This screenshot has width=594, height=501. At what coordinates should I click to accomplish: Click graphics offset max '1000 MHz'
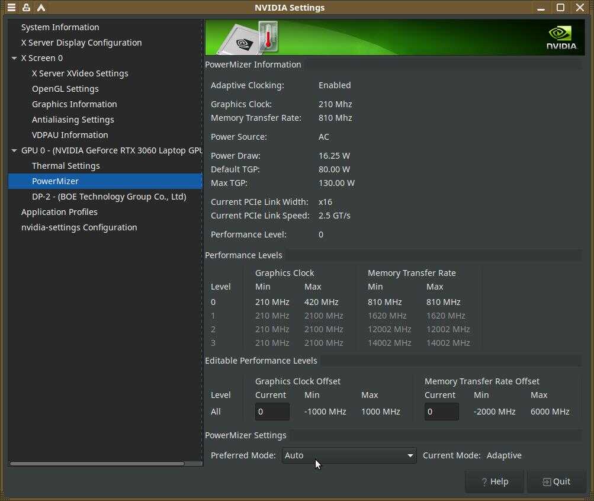point(381,412)
